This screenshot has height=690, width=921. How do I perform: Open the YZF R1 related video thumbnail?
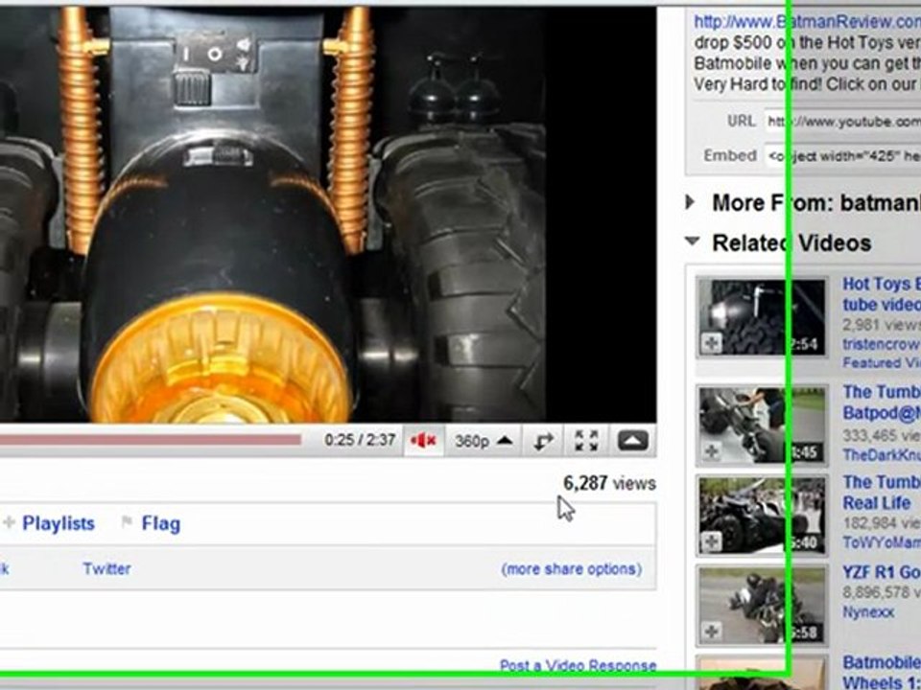(x=763, y=606)
